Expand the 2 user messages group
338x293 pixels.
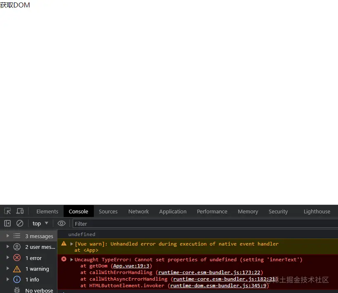click(x=8, y=246)
